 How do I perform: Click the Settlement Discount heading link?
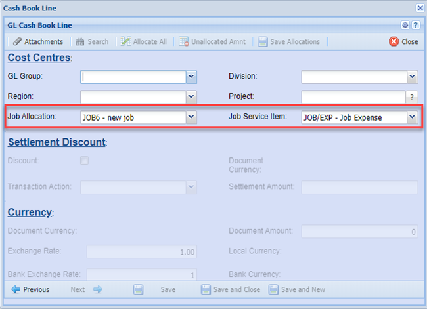(x=56, y=142)
